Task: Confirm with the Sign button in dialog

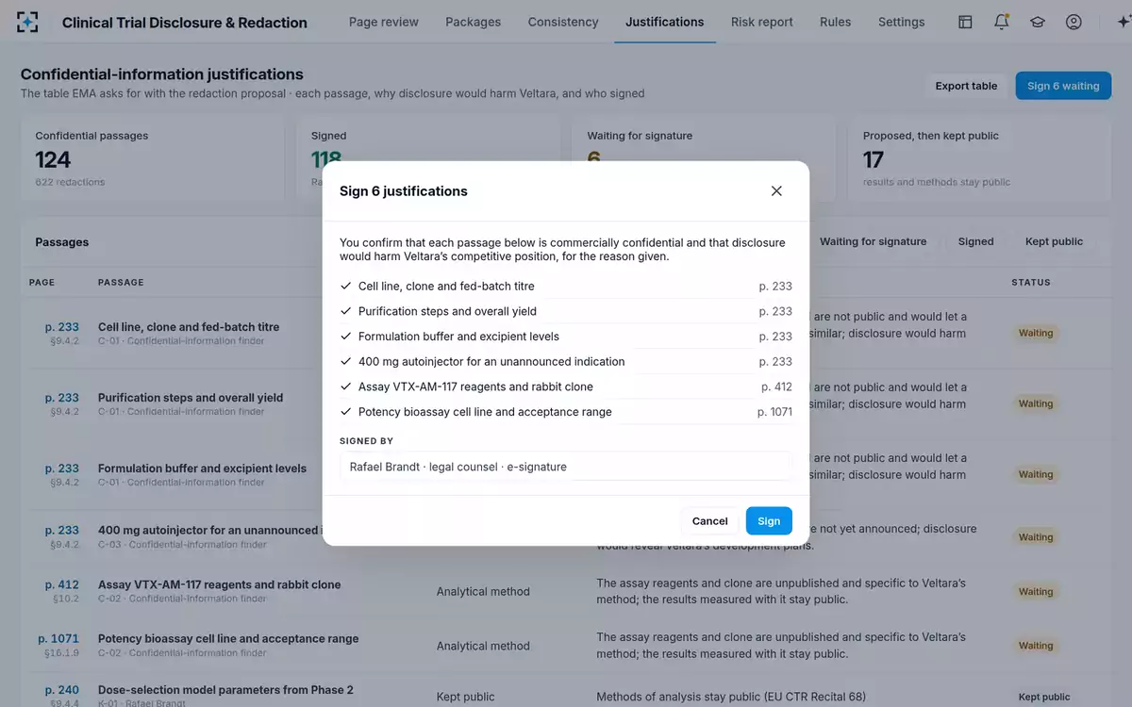Action: [769, 521]
